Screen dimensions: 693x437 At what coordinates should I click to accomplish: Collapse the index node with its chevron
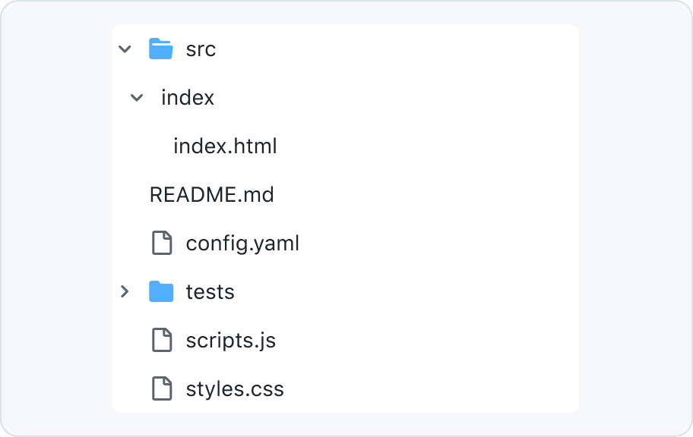[137, 98]
